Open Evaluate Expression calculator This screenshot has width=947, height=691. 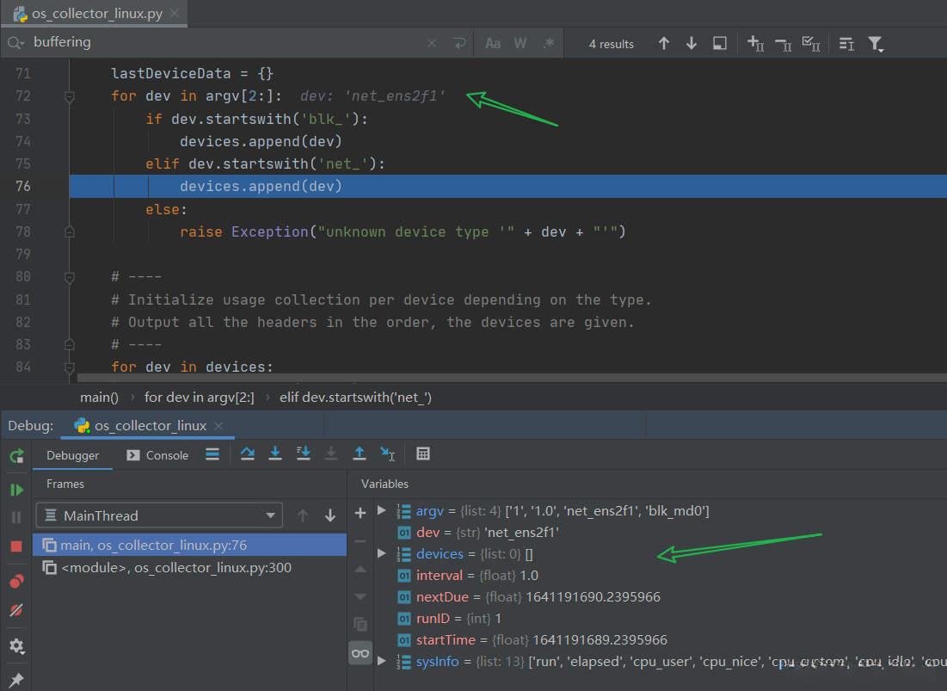[x=422, y=454]
